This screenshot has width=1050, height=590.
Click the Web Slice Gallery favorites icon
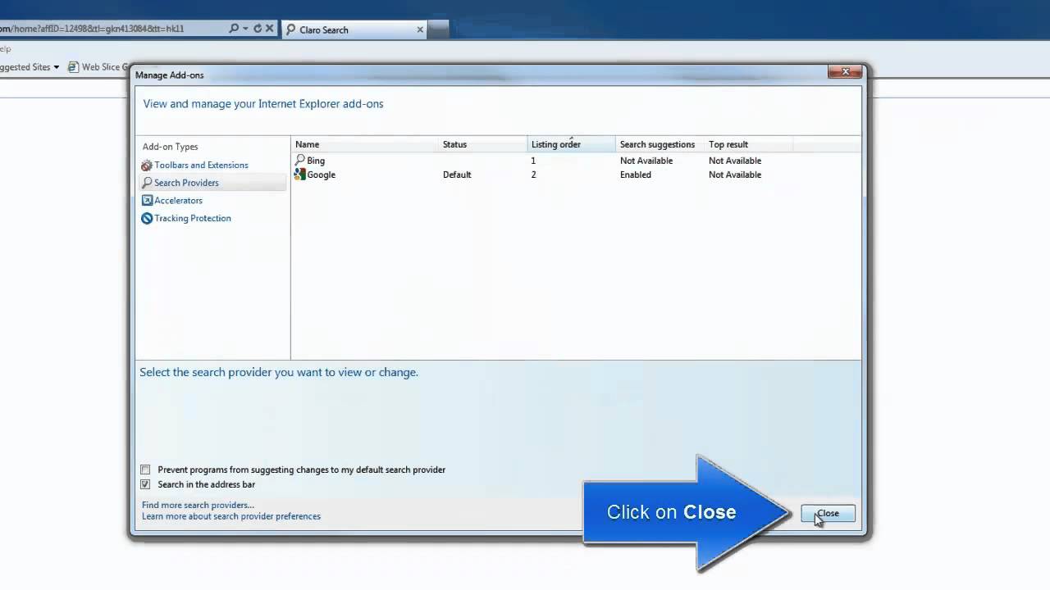73,67
